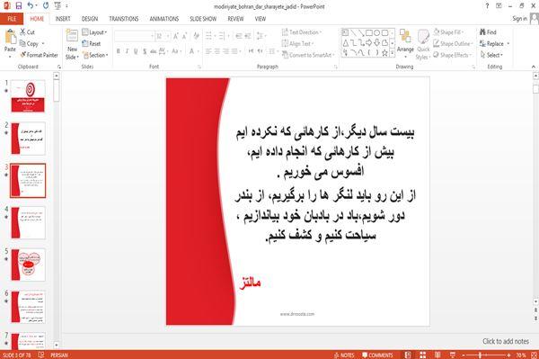Expand the shapes gallery More arrow

tap(392, 53)
